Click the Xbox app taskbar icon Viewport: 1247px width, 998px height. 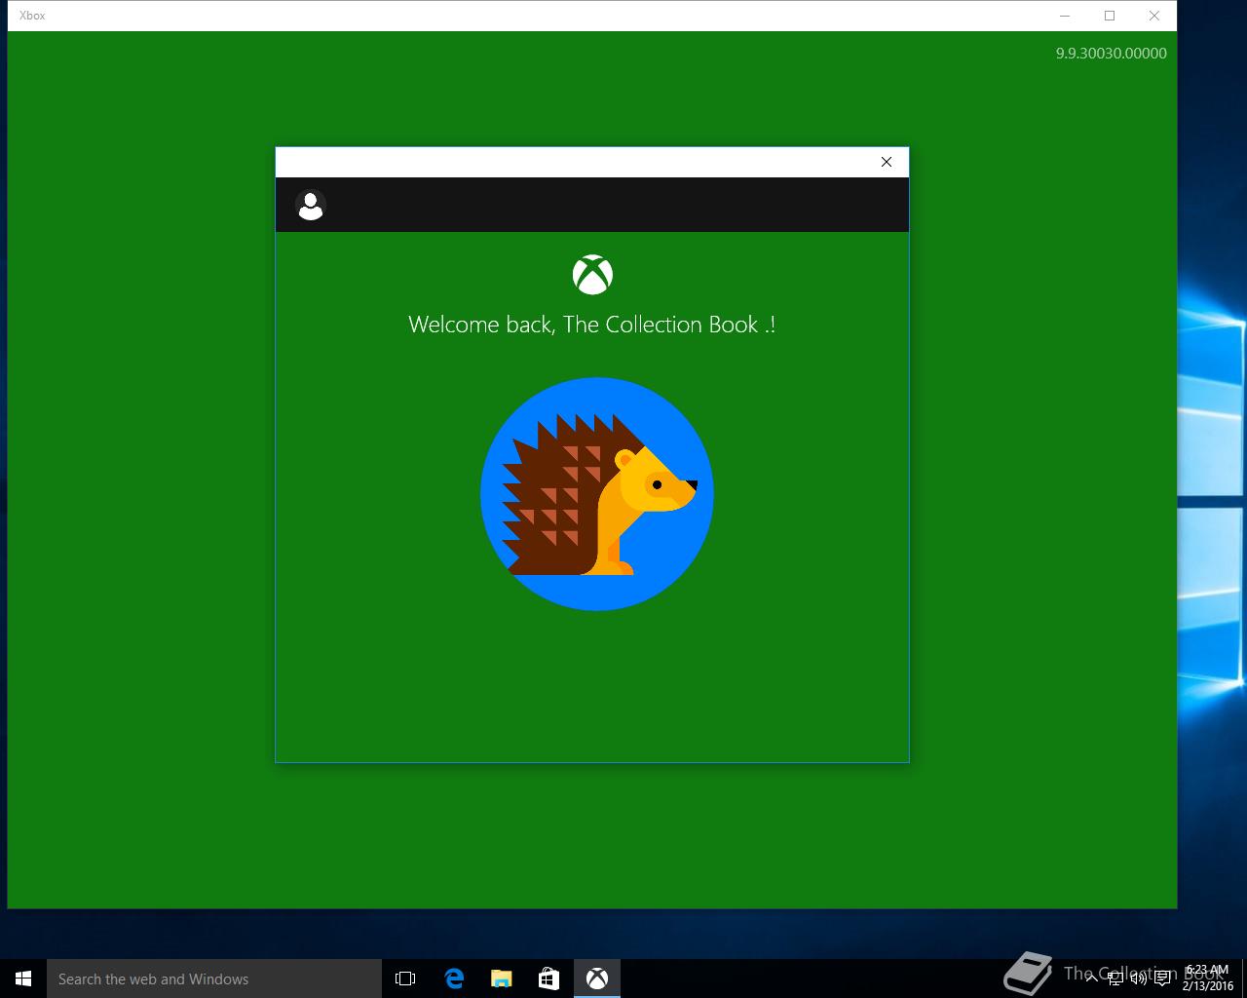coord(596,979)
